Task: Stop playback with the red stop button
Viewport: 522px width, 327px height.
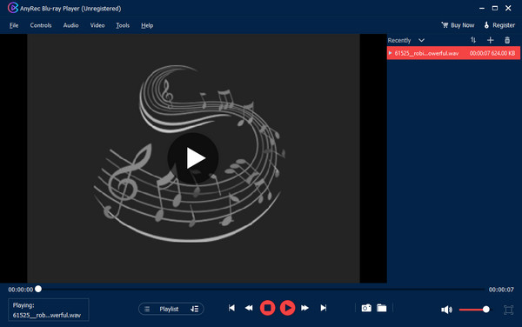Action: [267, 308]
